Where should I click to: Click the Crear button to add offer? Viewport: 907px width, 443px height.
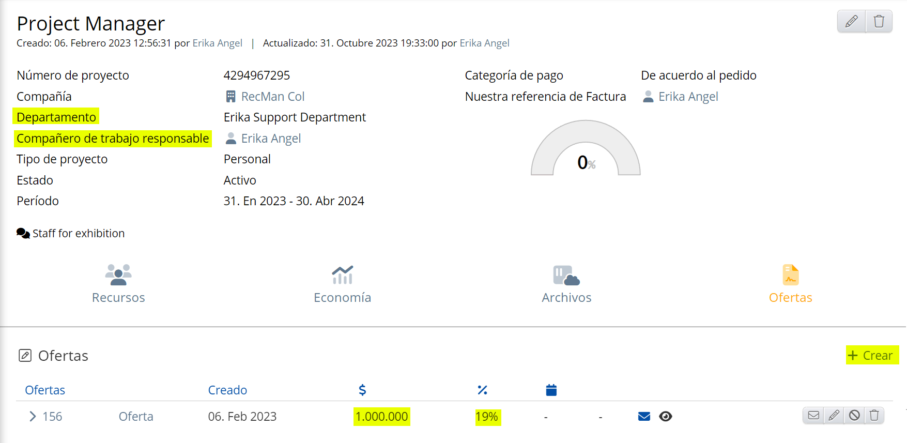click(x=872, y=356)
